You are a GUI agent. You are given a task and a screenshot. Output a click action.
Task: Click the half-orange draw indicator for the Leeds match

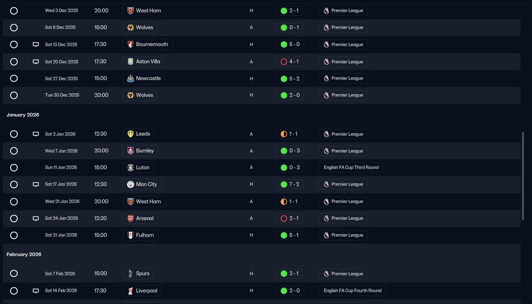click(283, 134)
